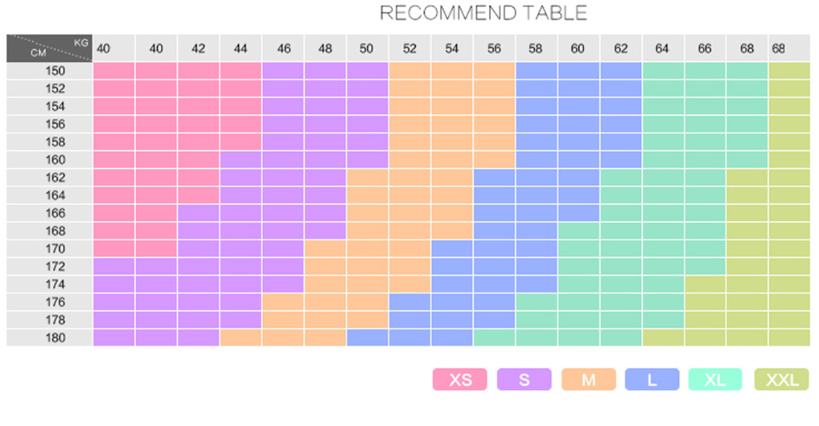
Task: Click the cell at 150 cm, 58 kg
Action: (536, 71)
